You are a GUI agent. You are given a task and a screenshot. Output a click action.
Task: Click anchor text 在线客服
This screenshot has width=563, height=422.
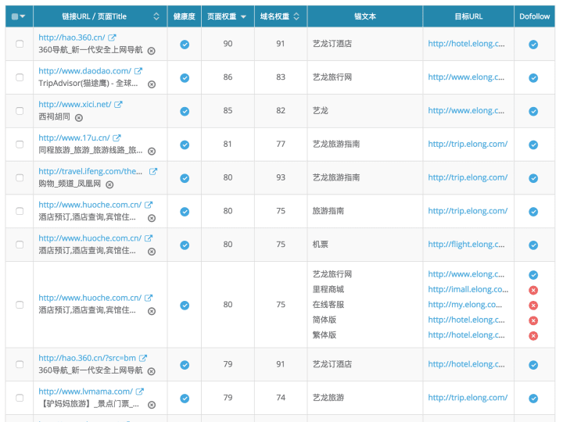[328, 305]
